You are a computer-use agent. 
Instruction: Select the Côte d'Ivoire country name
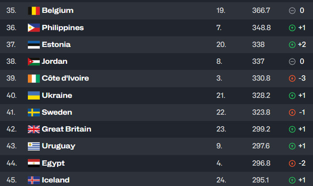[x=65, y=78]
